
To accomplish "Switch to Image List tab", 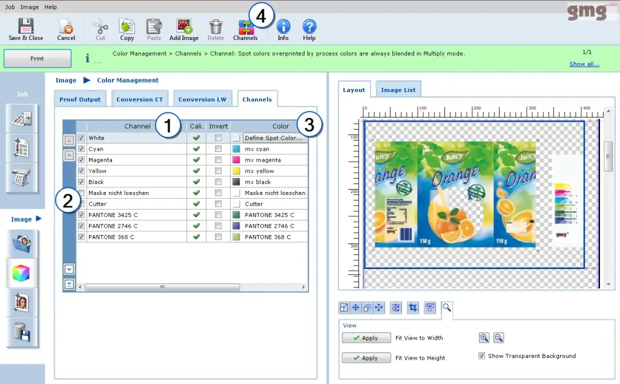I will [x=398, y=90].
